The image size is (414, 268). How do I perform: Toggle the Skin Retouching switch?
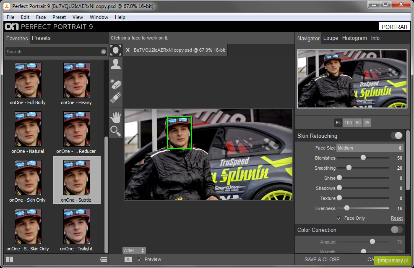point(397,136)
